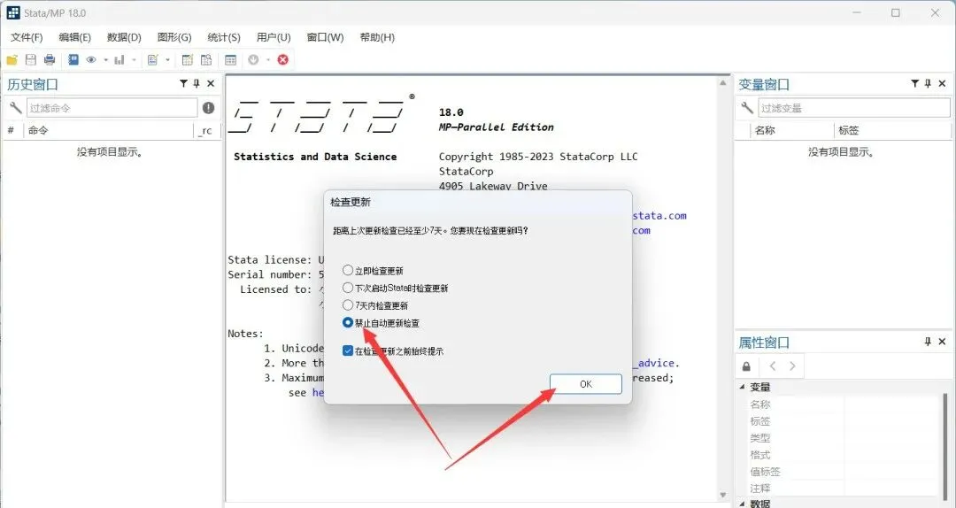Open the Graph bar chart icon
Image resolution: width=956 pixels, height=508 pixels.
(x=119, y=60)
